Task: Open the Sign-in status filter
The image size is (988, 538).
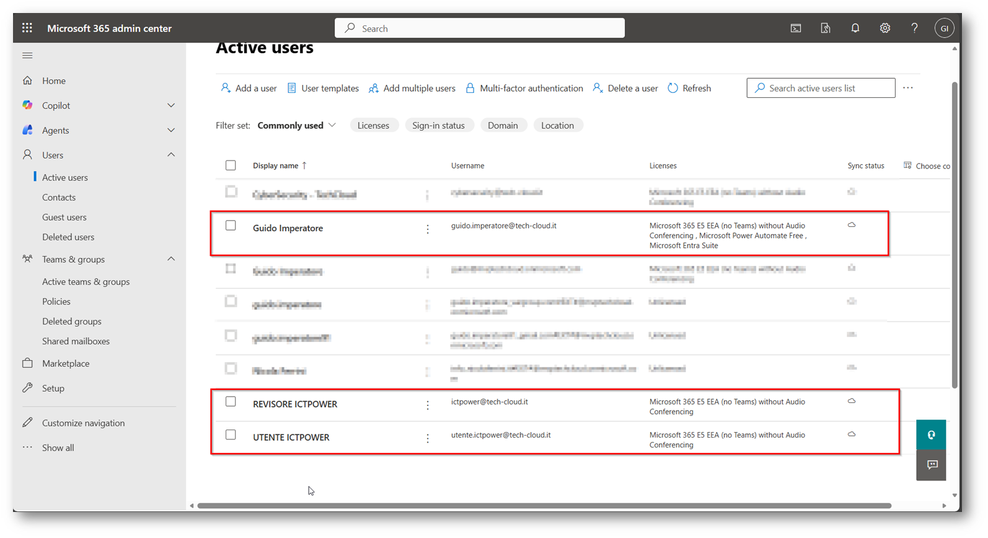Action: point(438,125)
